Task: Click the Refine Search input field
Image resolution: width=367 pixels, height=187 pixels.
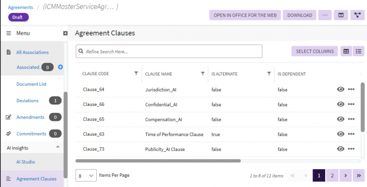Action: pyautogui.click(x=169, y=51)
